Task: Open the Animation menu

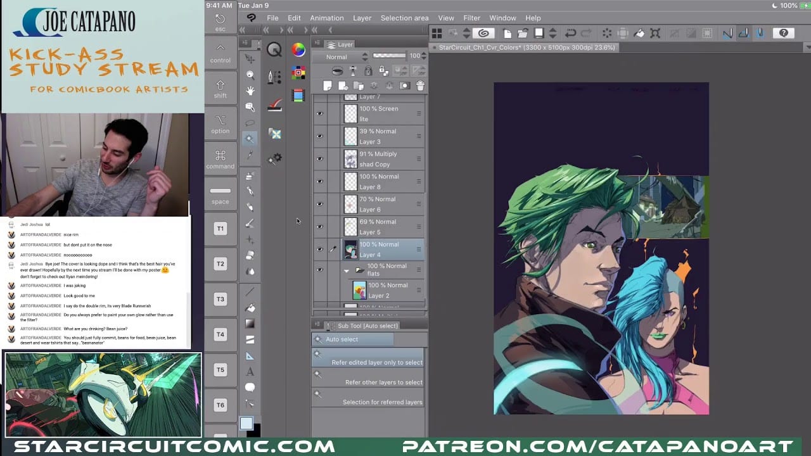Action: click(326, 18)
